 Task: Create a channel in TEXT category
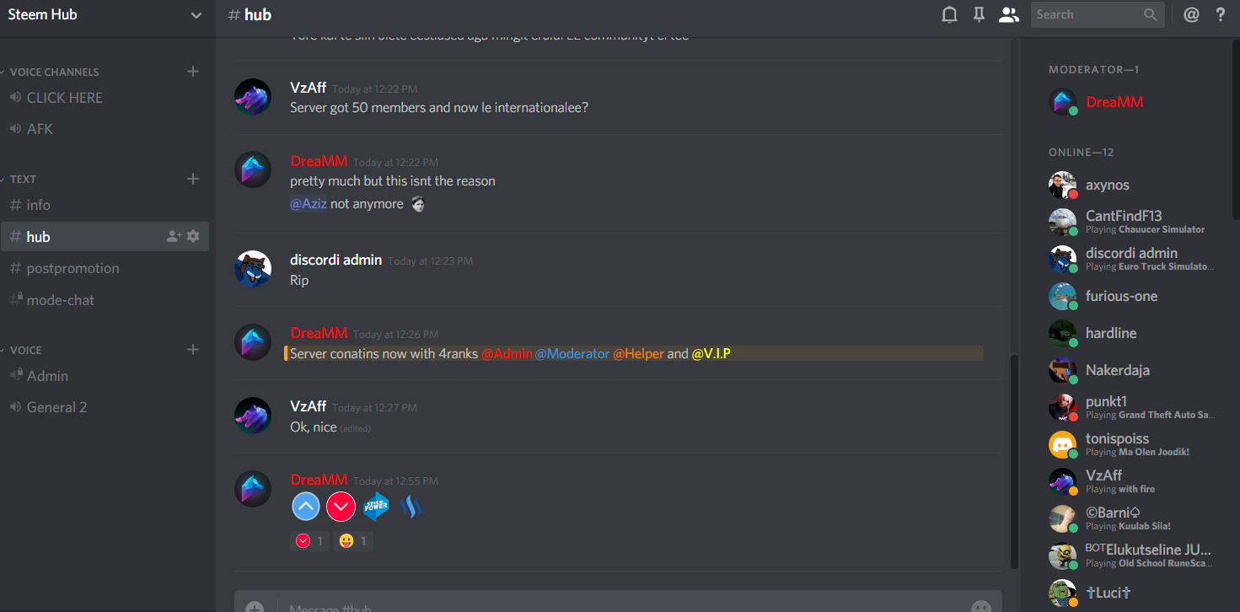click(x=193, y=179)
